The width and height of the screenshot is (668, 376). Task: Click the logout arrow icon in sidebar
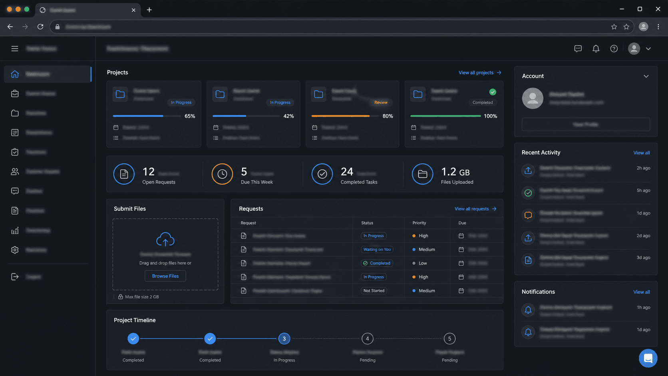(x=15, y=277)
